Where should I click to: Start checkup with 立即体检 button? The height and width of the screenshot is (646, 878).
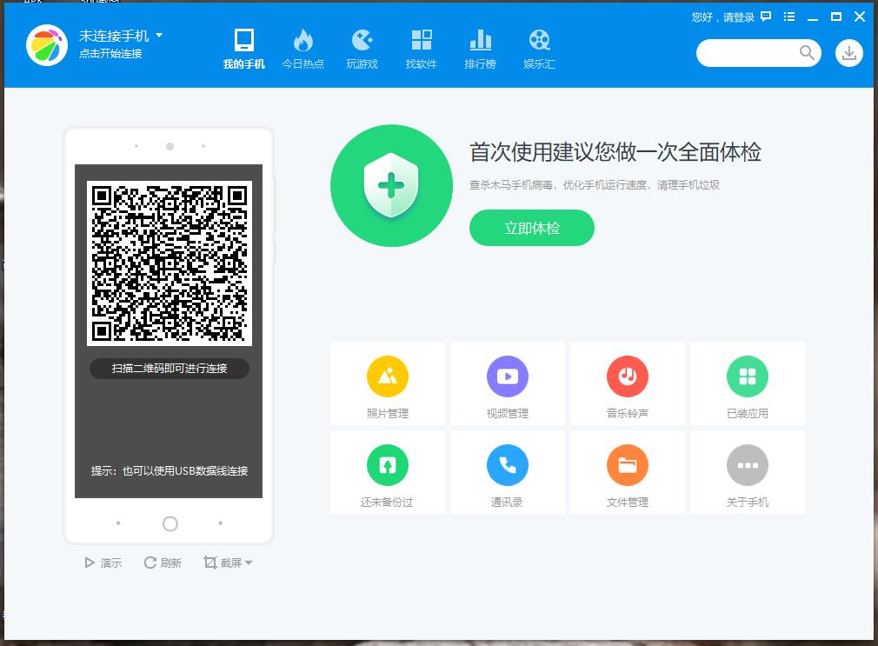click(x=532, y=228)
